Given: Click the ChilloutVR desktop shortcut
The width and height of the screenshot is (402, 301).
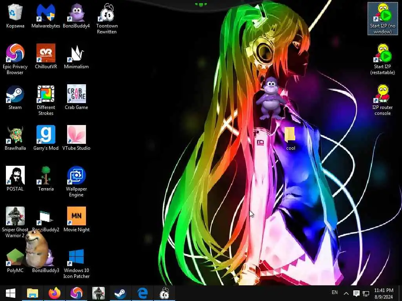Looking at the screenshot, I should click(46, 56).
